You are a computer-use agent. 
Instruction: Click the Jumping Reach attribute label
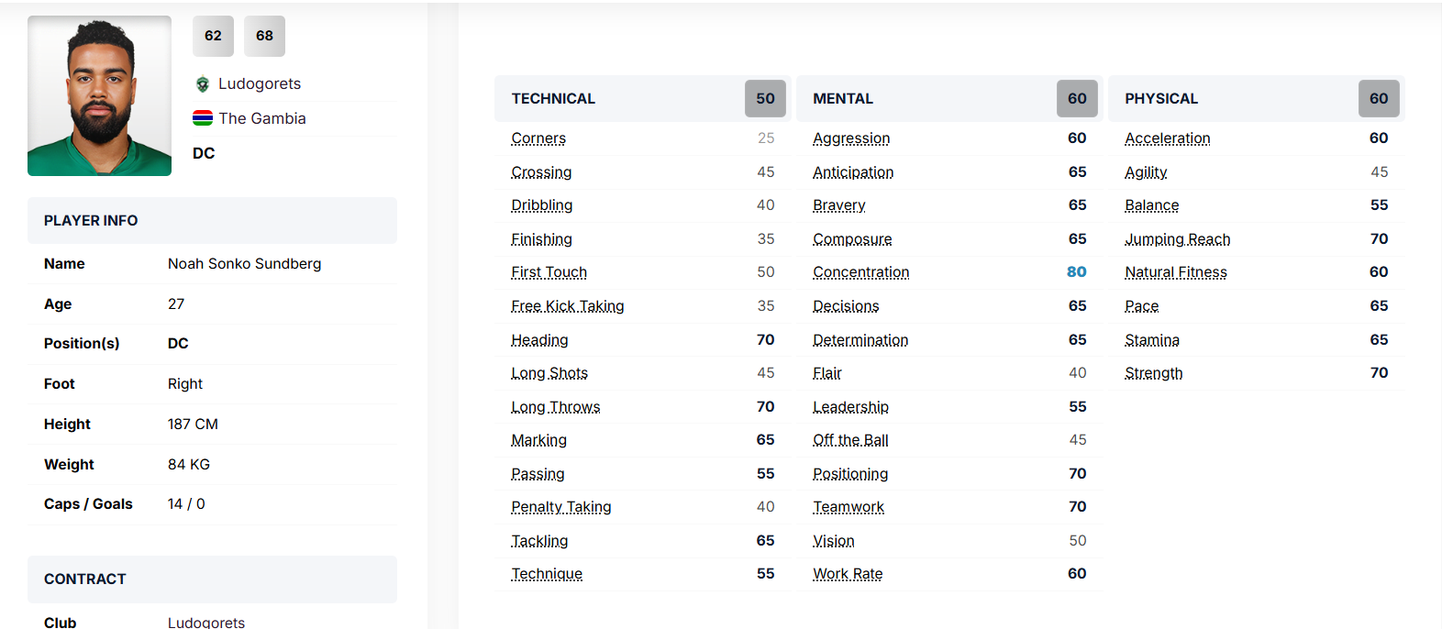pyautogui.click(x=1177, y=239)
